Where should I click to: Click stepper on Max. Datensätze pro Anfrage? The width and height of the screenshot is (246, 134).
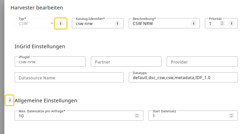pos(137,116)
